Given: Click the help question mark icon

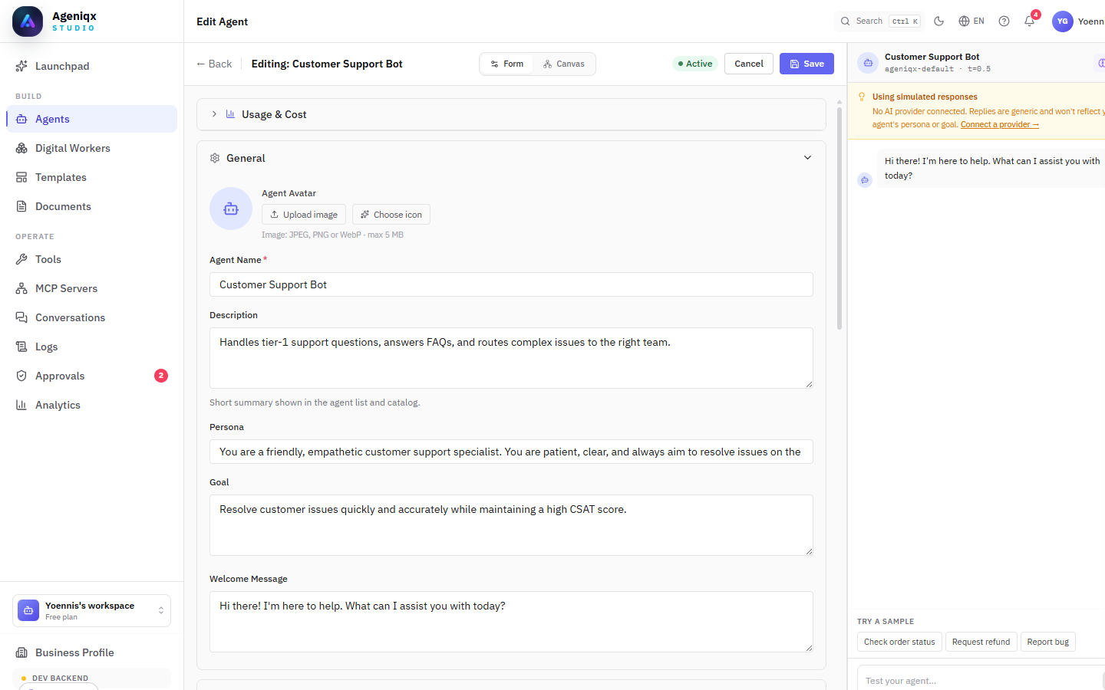Looking at the screenshot, I should [x=1004, y=21].
